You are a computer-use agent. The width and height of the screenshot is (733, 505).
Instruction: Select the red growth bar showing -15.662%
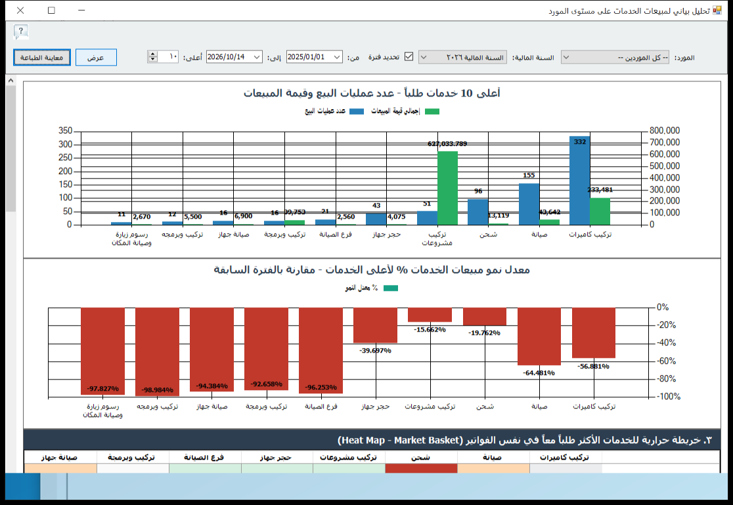[430, 315]
